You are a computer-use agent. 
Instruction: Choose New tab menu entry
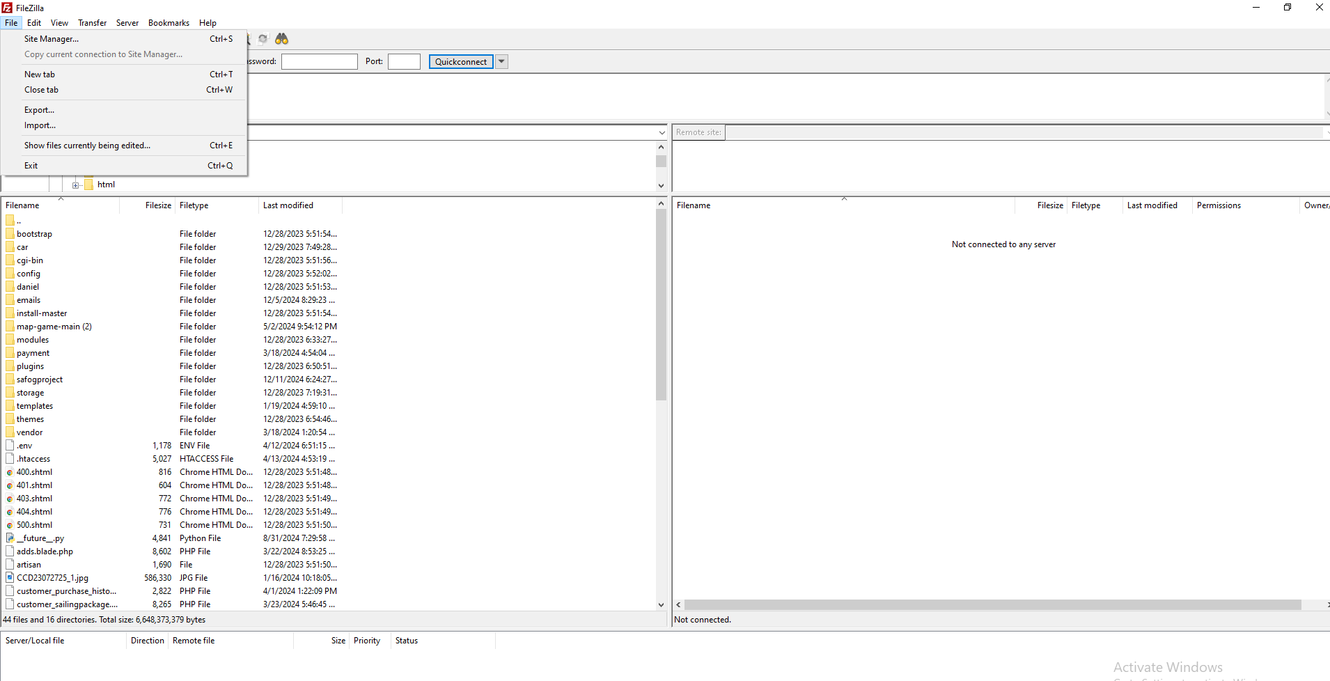(x=124, y=75)
